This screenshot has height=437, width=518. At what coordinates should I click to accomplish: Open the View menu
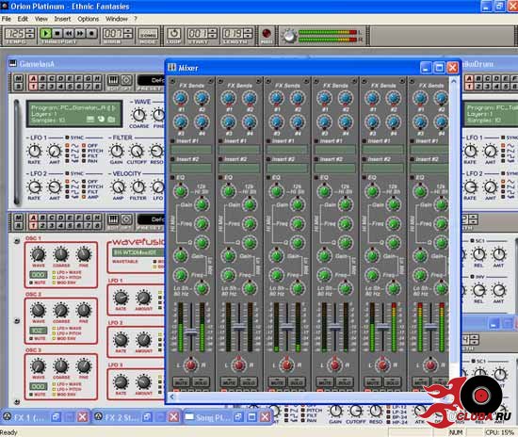pos(40,19)
